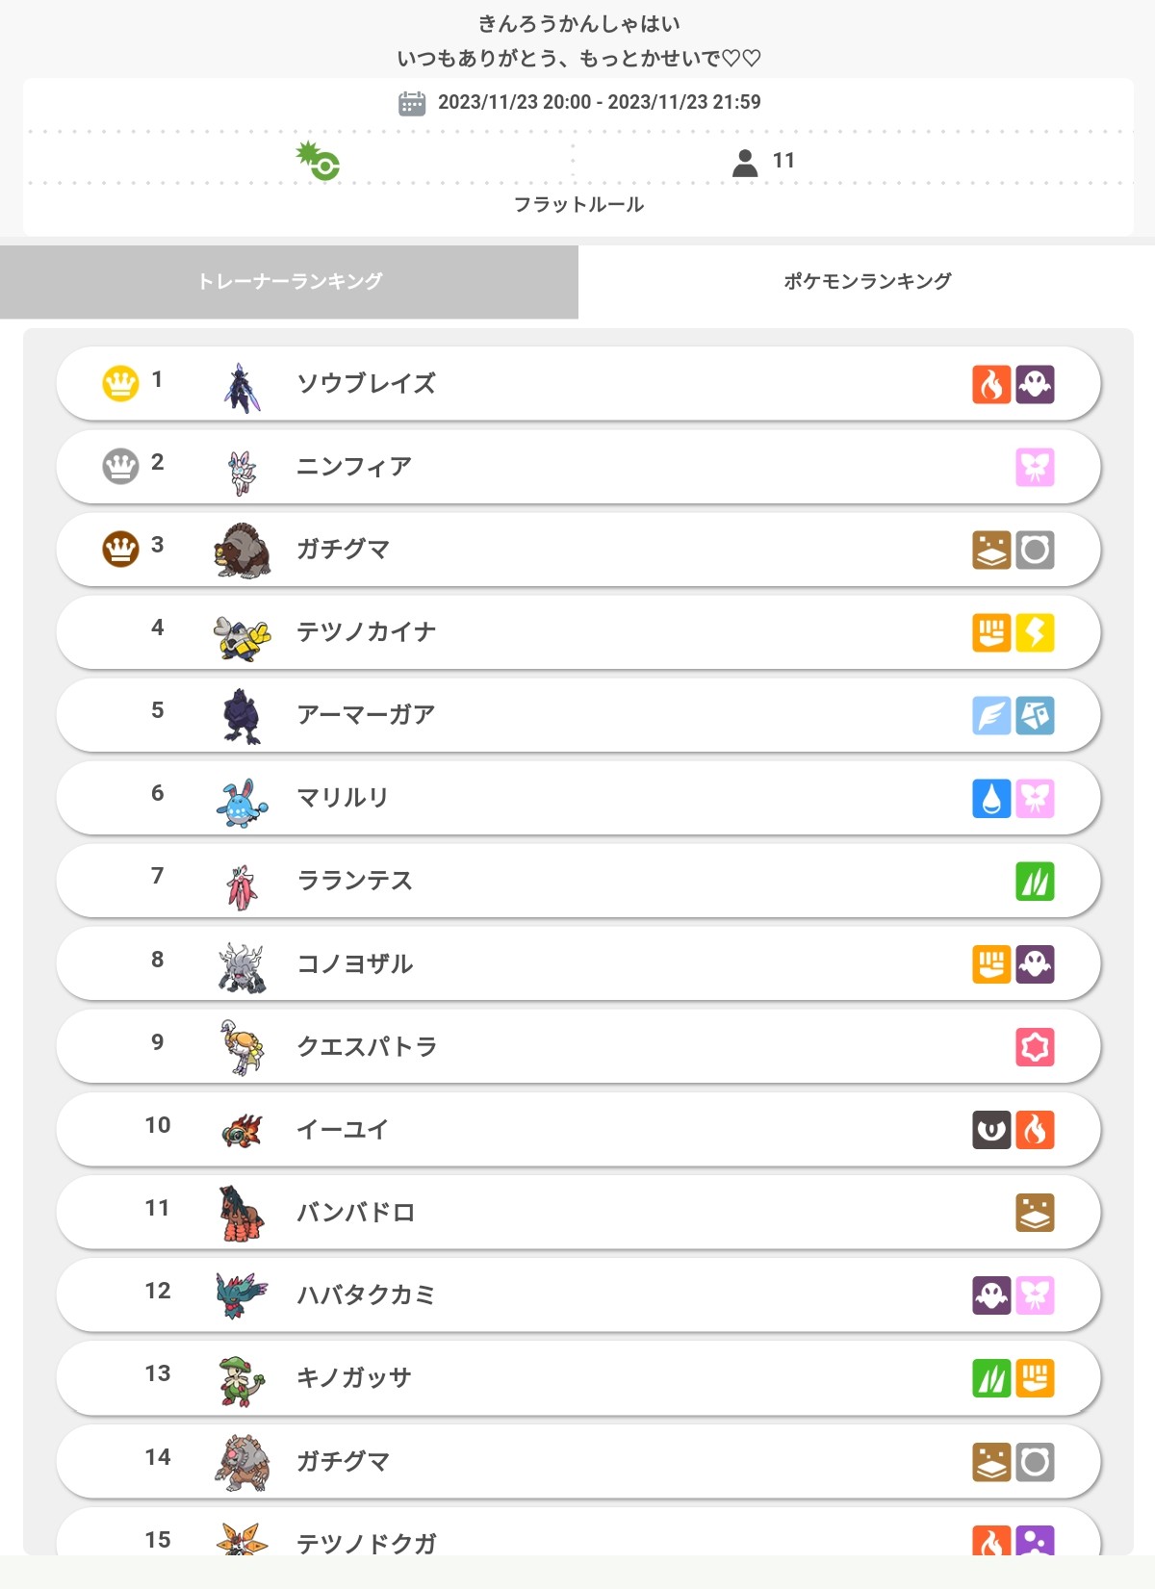Click the Fire type icon on ソウブレイズ
The width and height of the screenshot is (1155, 1589).
[991, 384]
